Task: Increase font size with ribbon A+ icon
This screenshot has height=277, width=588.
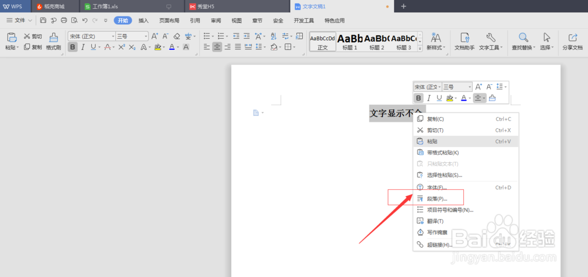Action: tap(155, 36)
